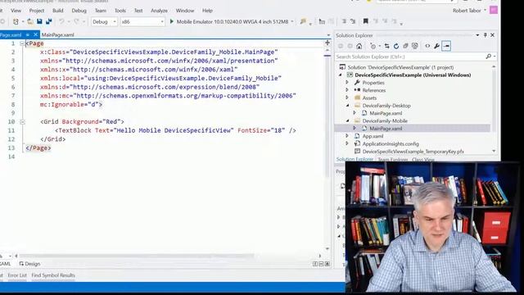Click the Solution Explorer search magnifier icon
Image resolution: width=524 pixels, height=295 pixels.
[x=488, y=57]
